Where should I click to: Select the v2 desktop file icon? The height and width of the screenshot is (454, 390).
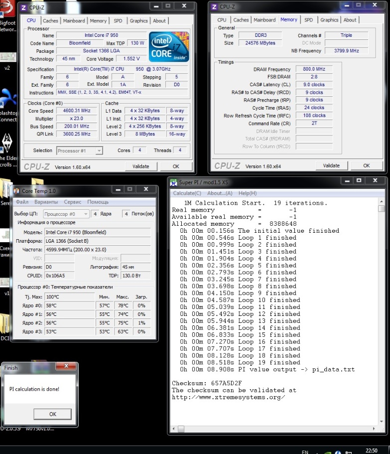click(x=7, y=59)
